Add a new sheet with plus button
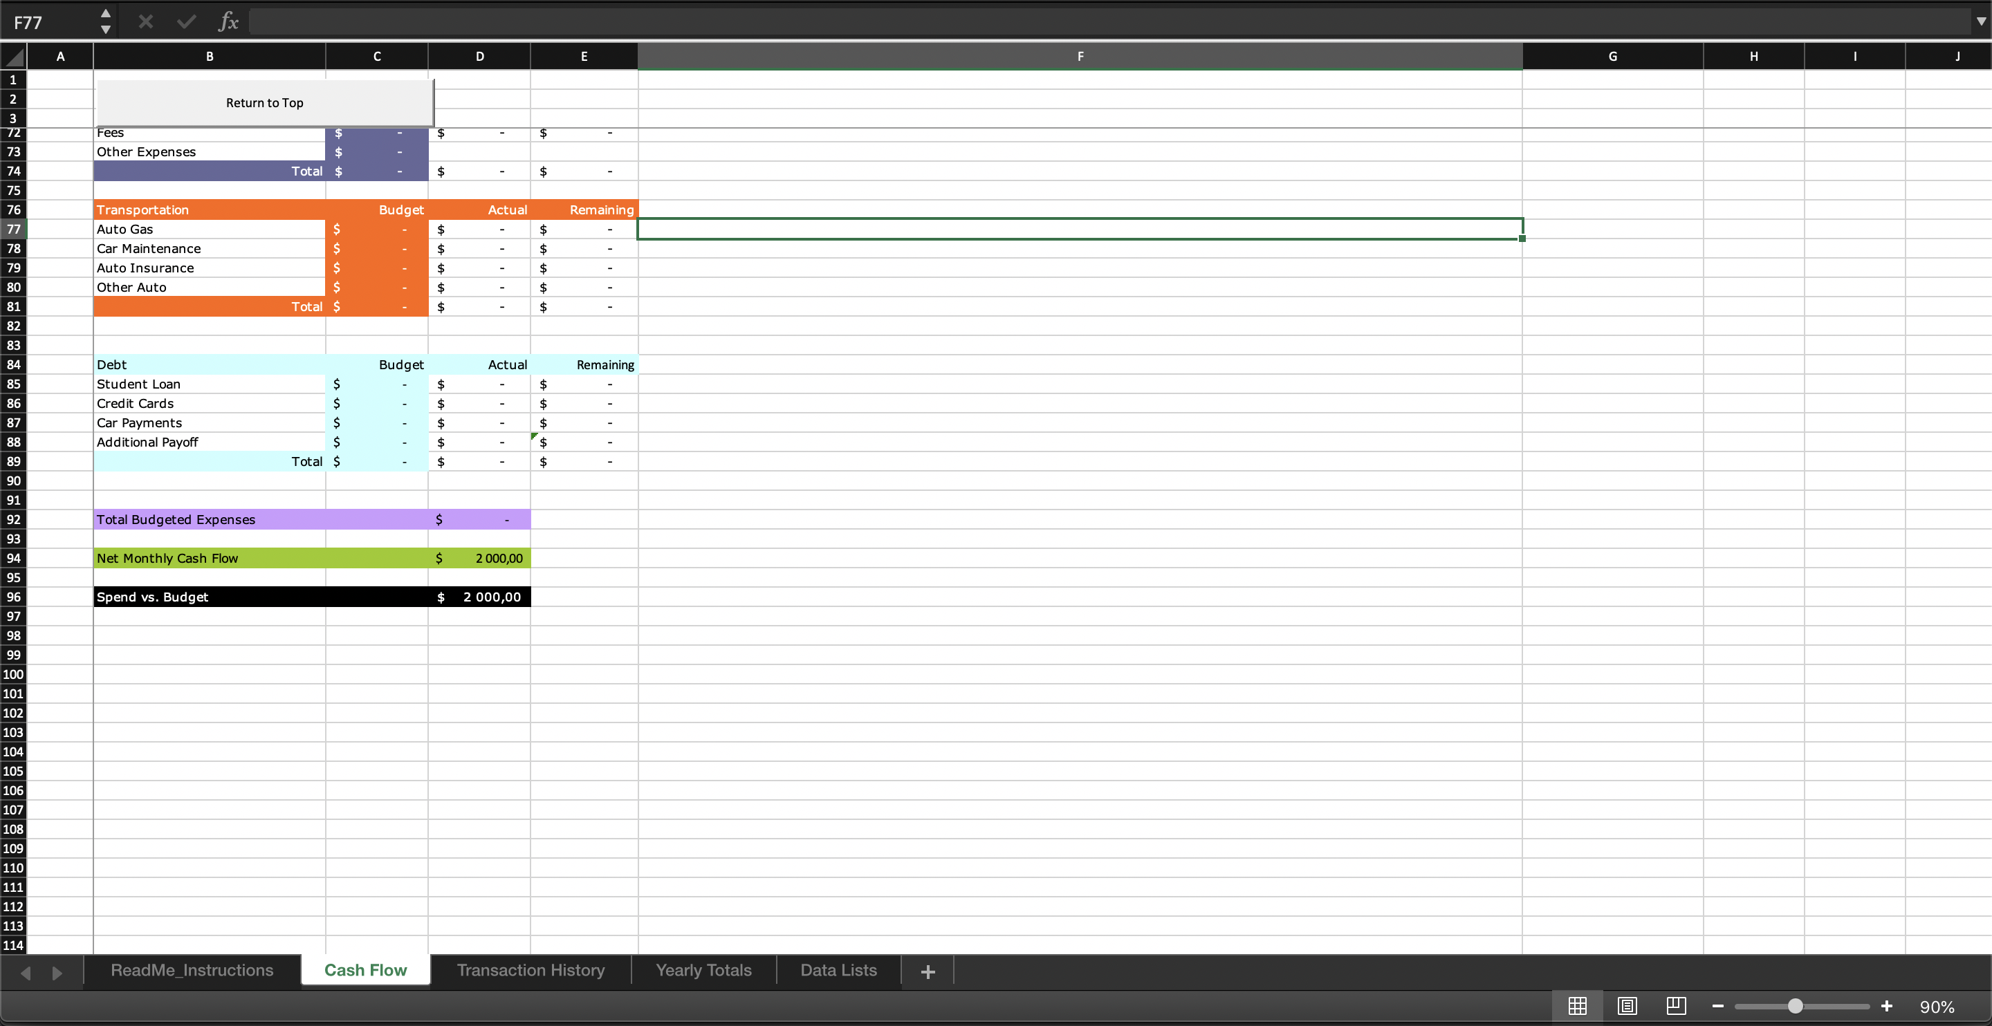1992x1026 pixels. pyautogui.click(x=928, y=972)
